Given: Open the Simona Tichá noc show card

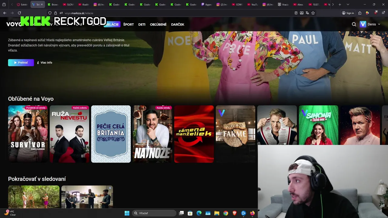Looking at the screenshot, I should point(319,125).
